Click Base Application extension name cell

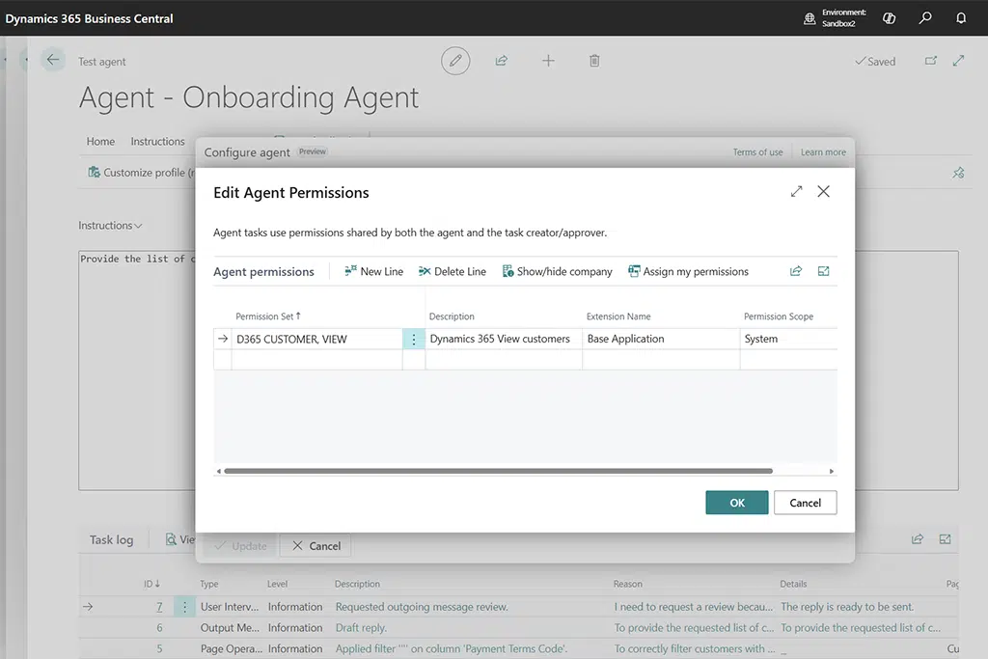(661, 339)
